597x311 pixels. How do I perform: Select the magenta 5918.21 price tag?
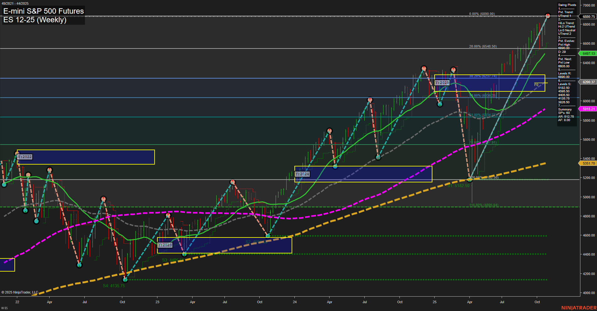pos(589,109)
